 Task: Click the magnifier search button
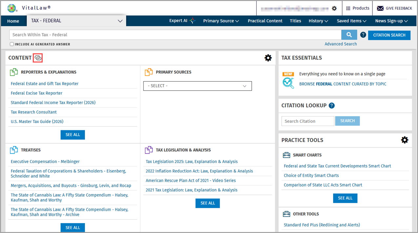[349, 35]
